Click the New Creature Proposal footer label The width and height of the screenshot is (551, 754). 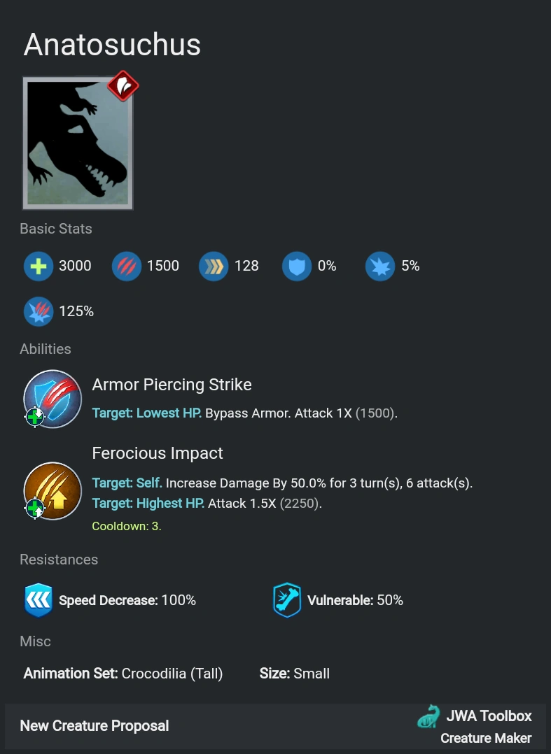pyautogui.click(x=95, y=725)
